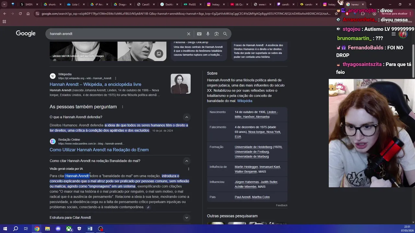Screen dimensions: 415x233
Task: Open 'Hannah Arendt – Wikipédia, a enciclopédia livre' link
Action: [95, 84]
